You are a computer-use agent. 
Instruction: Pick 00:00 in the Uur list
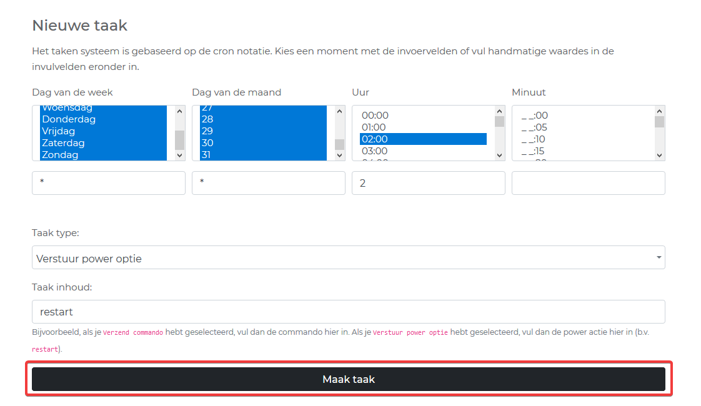[x=375, y=116]
